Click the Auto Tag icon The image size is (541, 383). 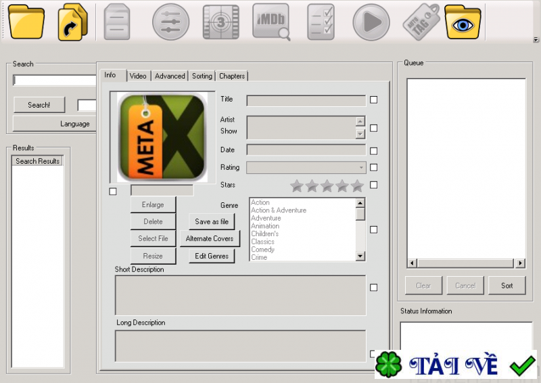(421, 22)
